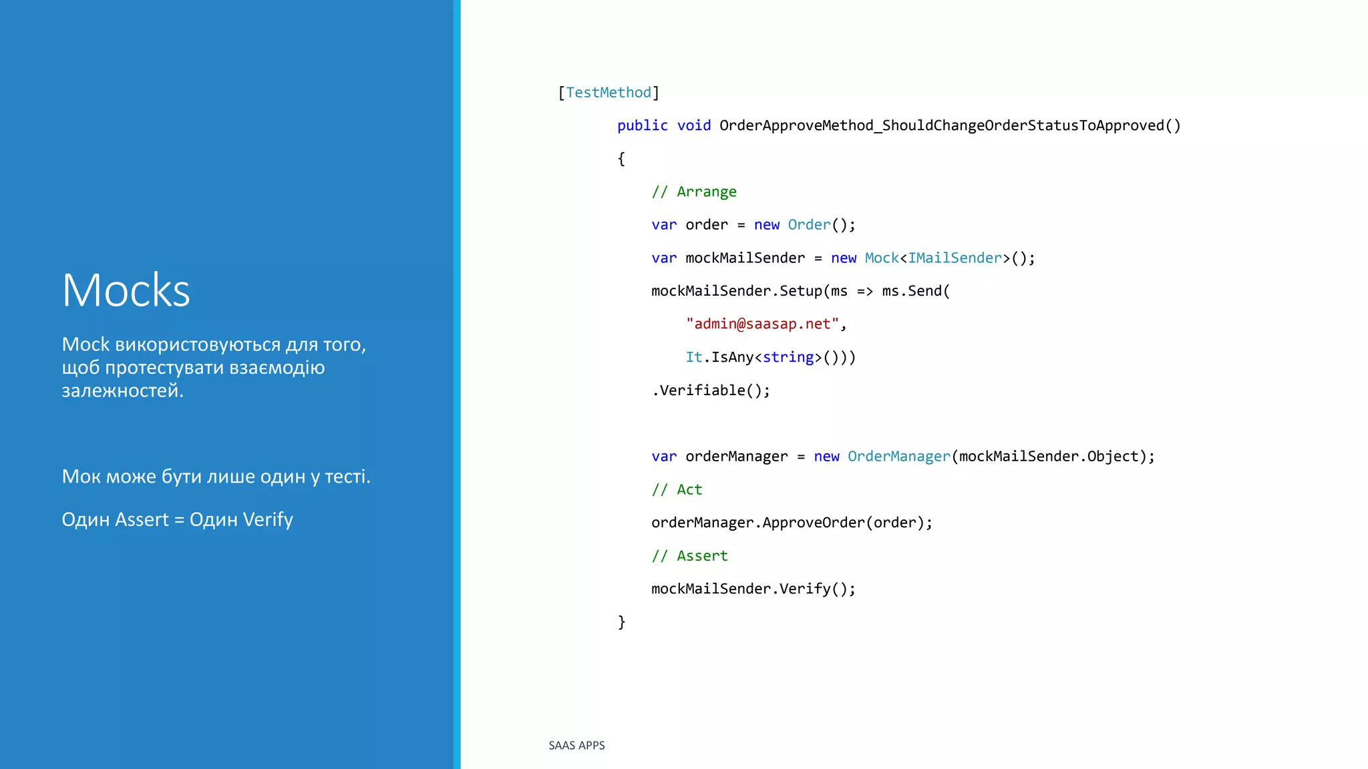Click the 'var mockMailSender = new Mock<IMailSender>();' line

pyautogui.click(x=843, y=258)
